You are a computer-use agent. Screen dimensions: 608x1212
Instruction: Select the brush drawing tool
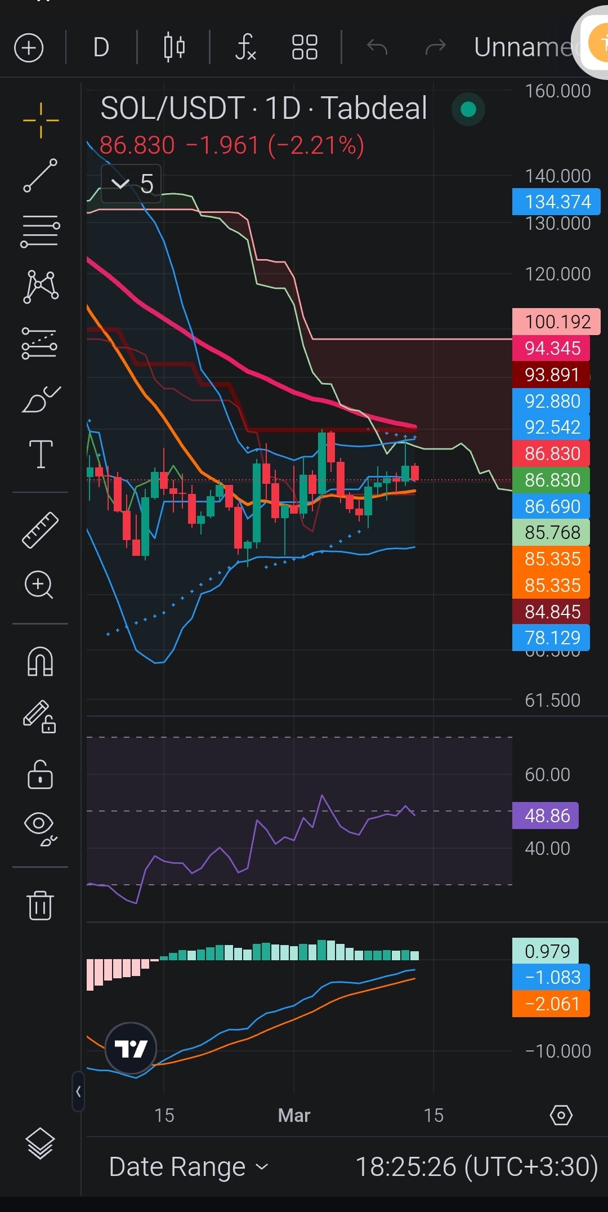(41, 399)
